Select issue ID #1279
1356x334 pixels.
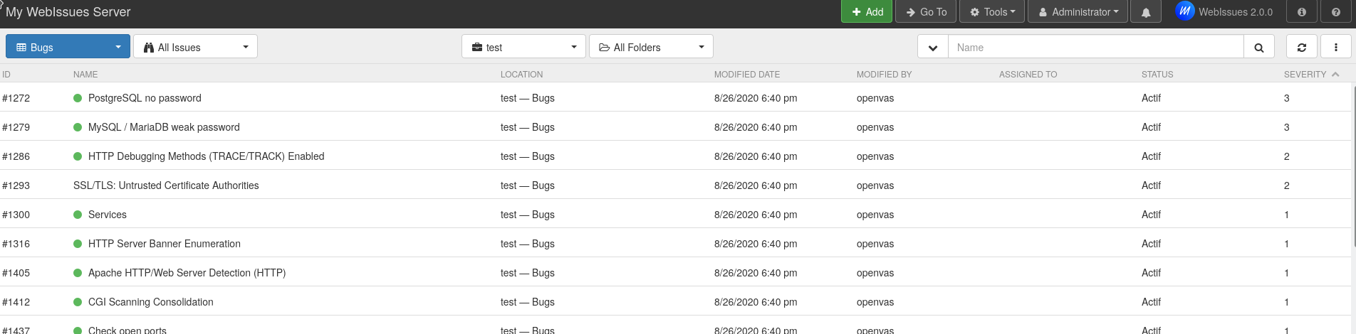[16, 127]
